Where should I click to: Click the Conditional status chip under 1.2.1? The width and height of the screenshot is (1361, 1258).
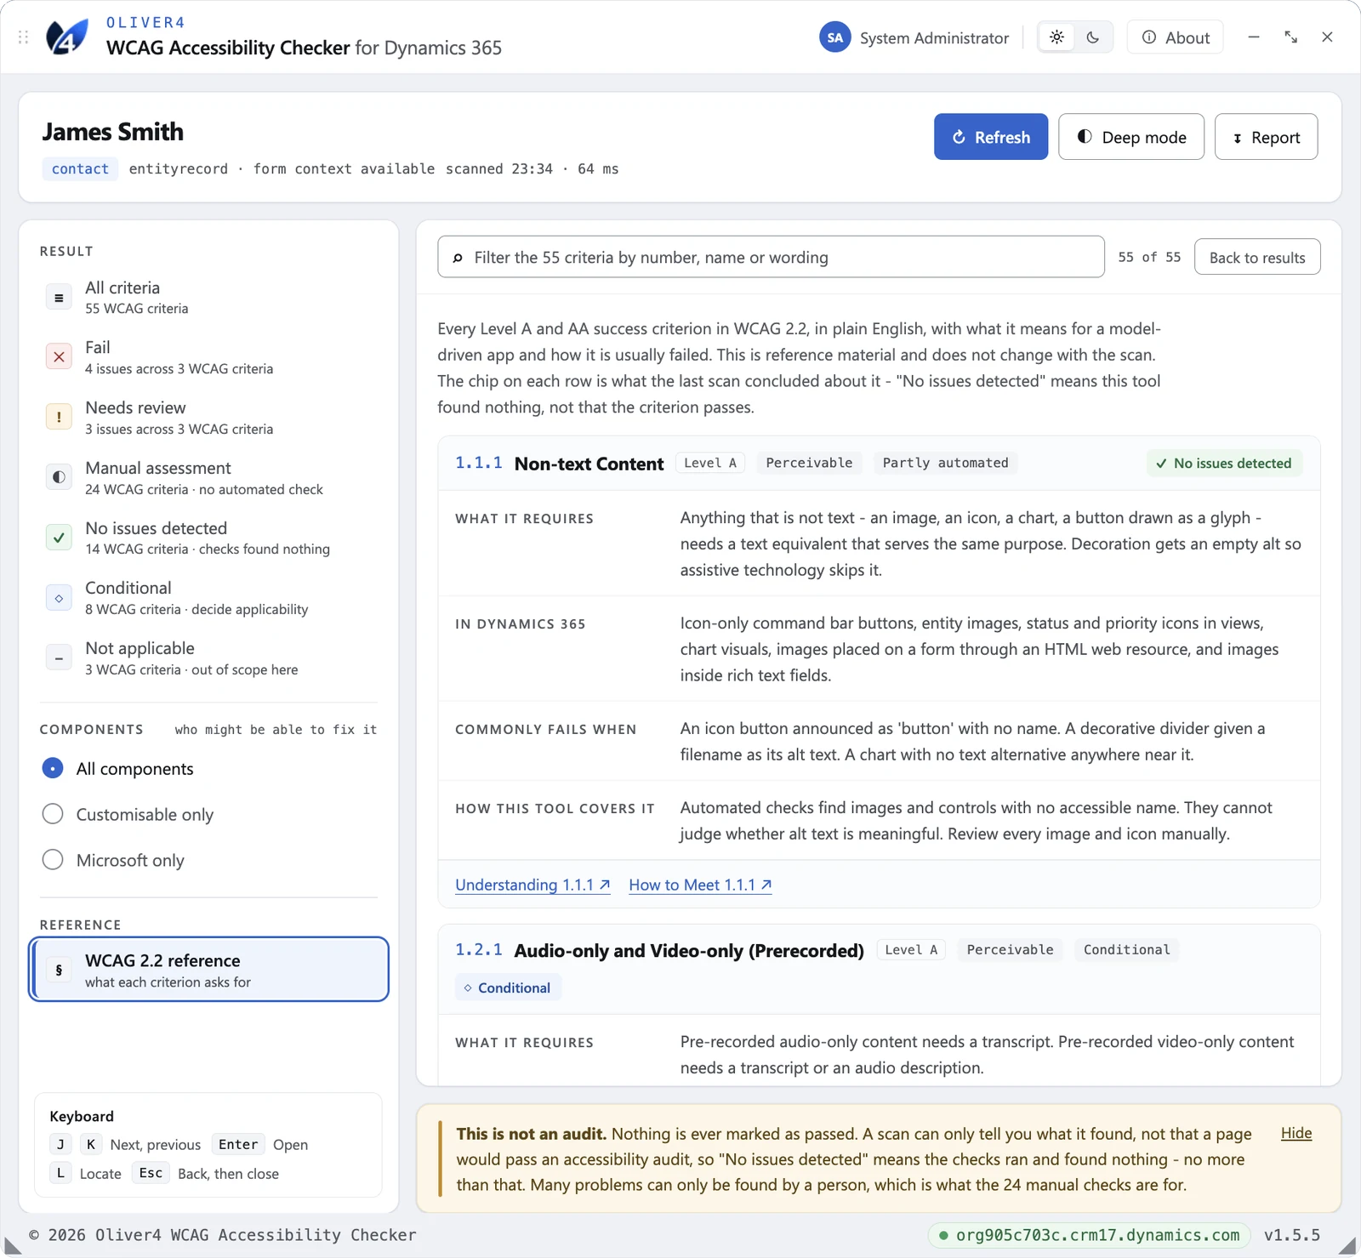tap(508, 988)
